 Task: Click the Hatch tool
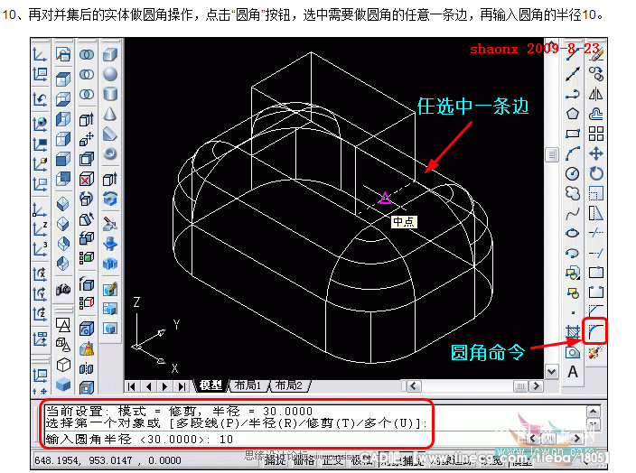point(573,331)
